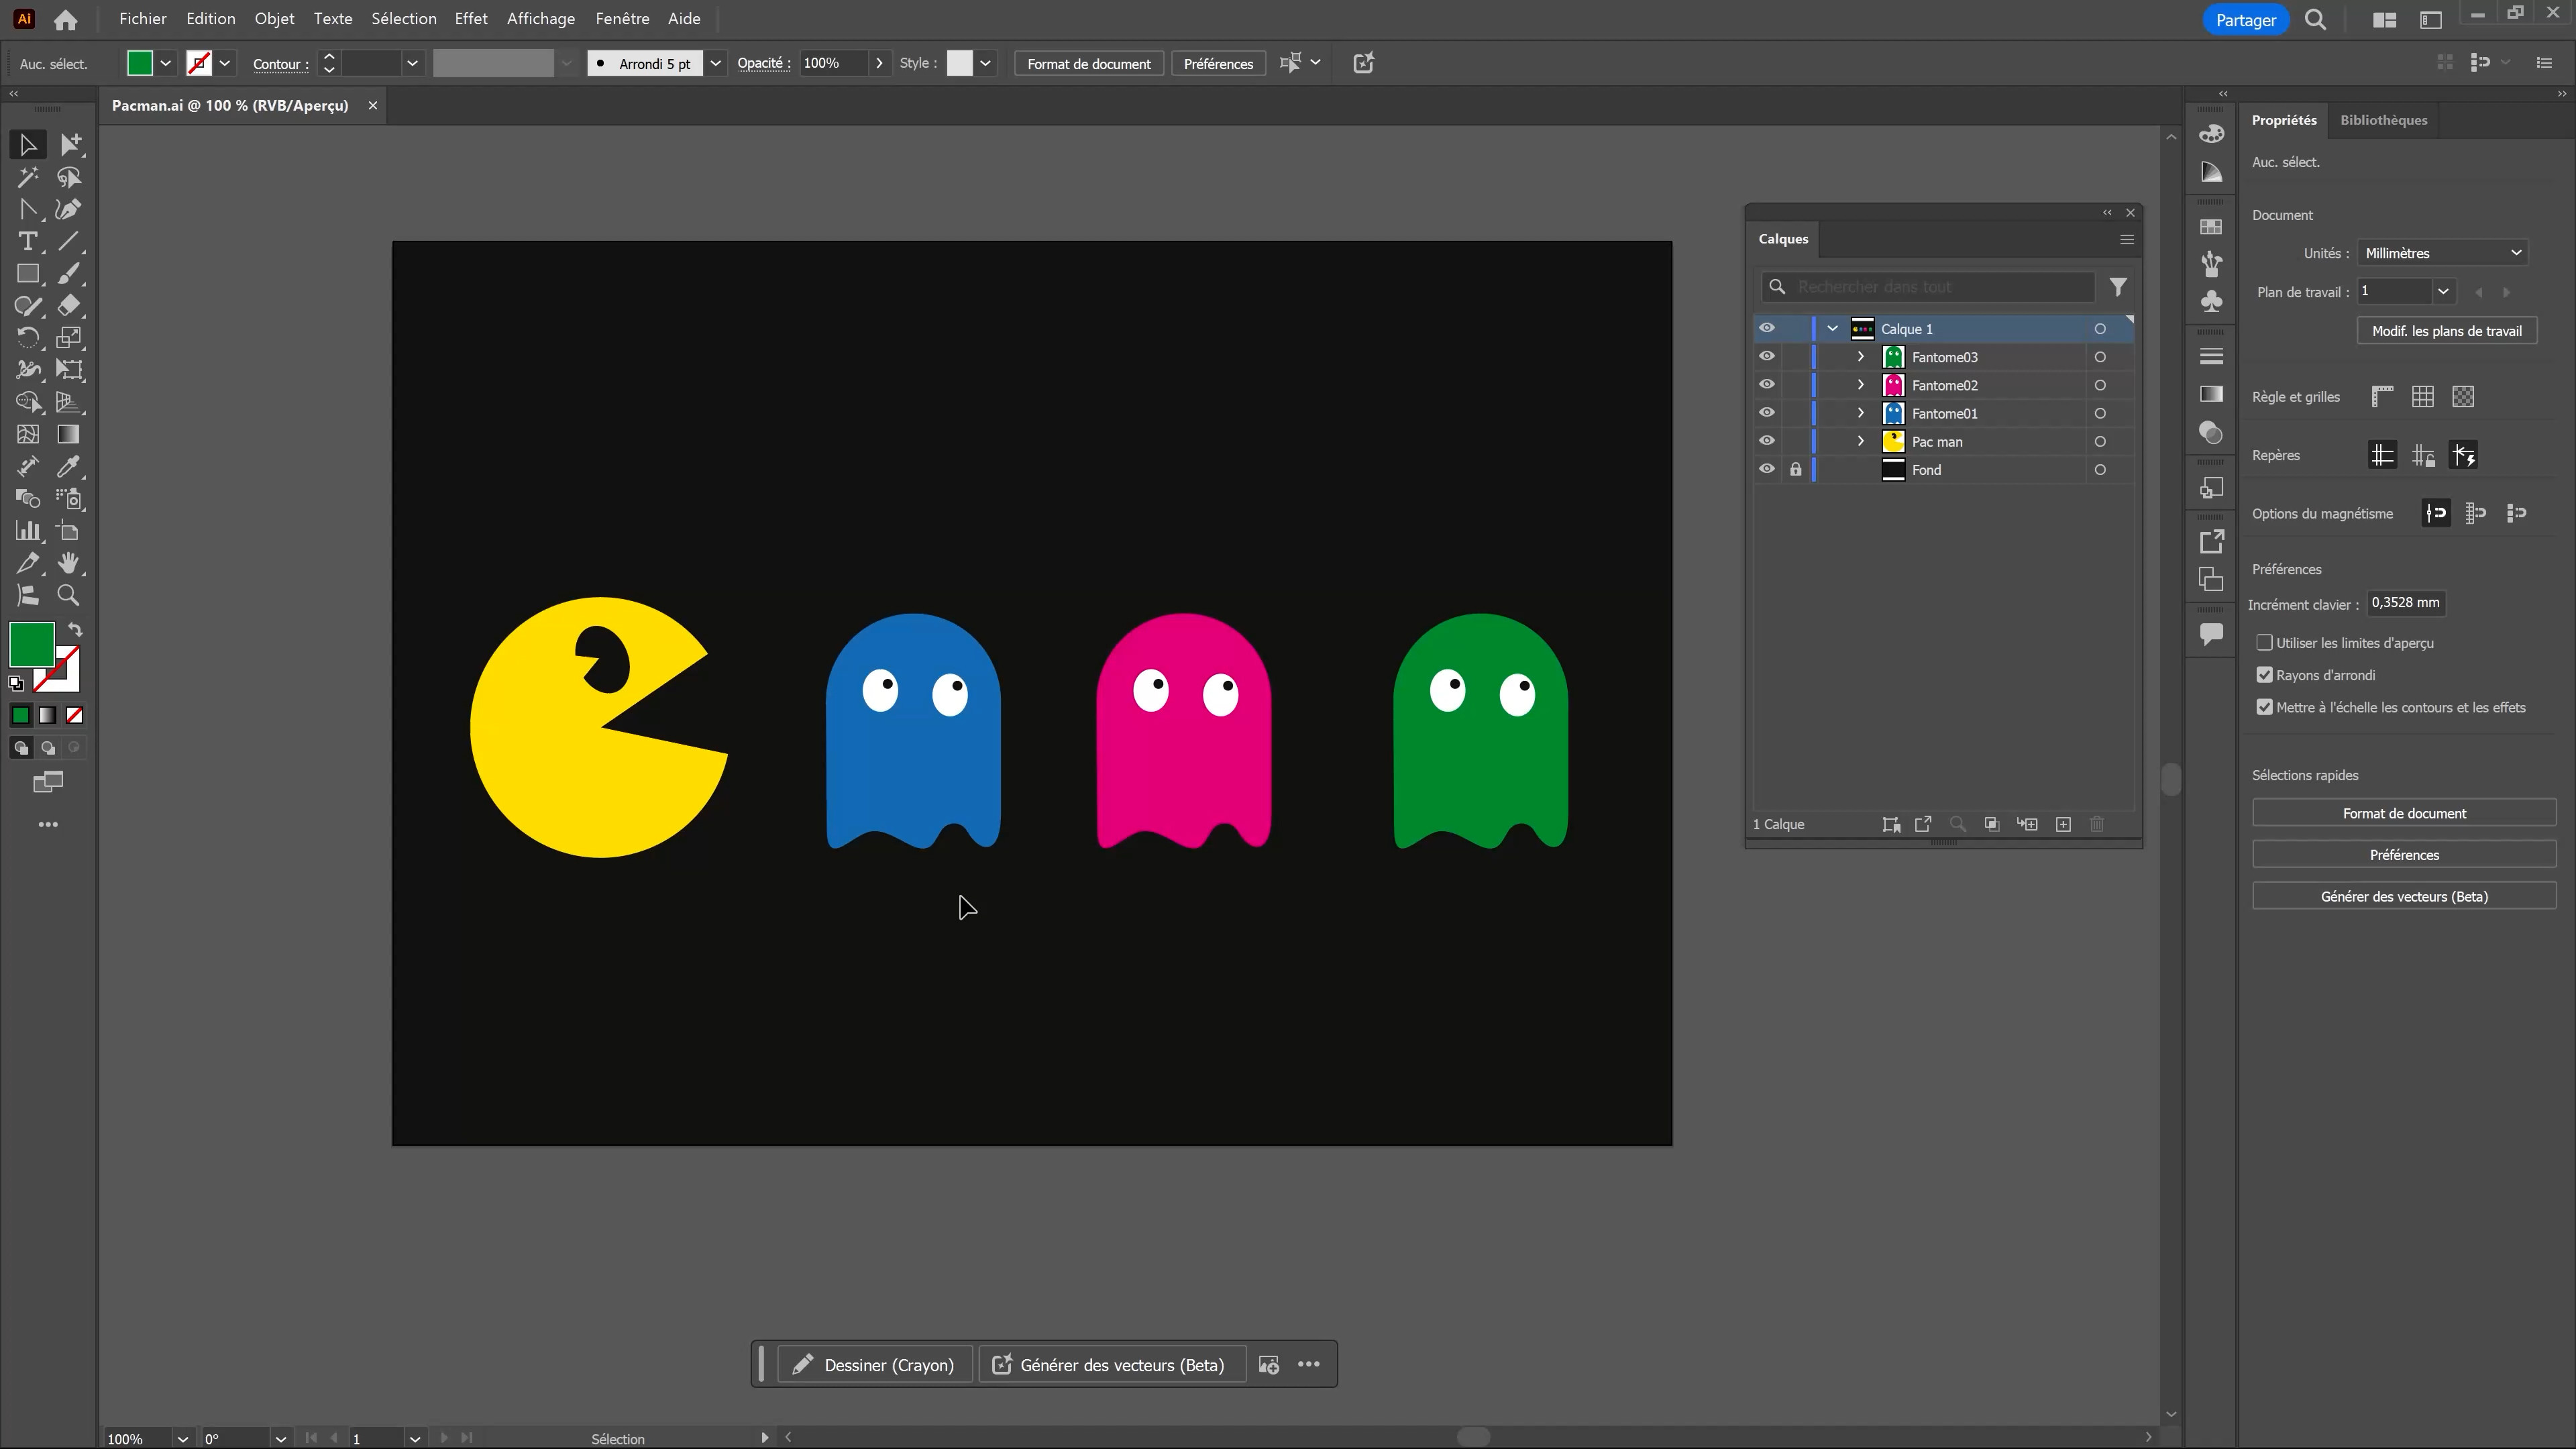This screenshot has height=1449, width=2576.
Task: Select the Lasso tool
Action: coord(69,177)
